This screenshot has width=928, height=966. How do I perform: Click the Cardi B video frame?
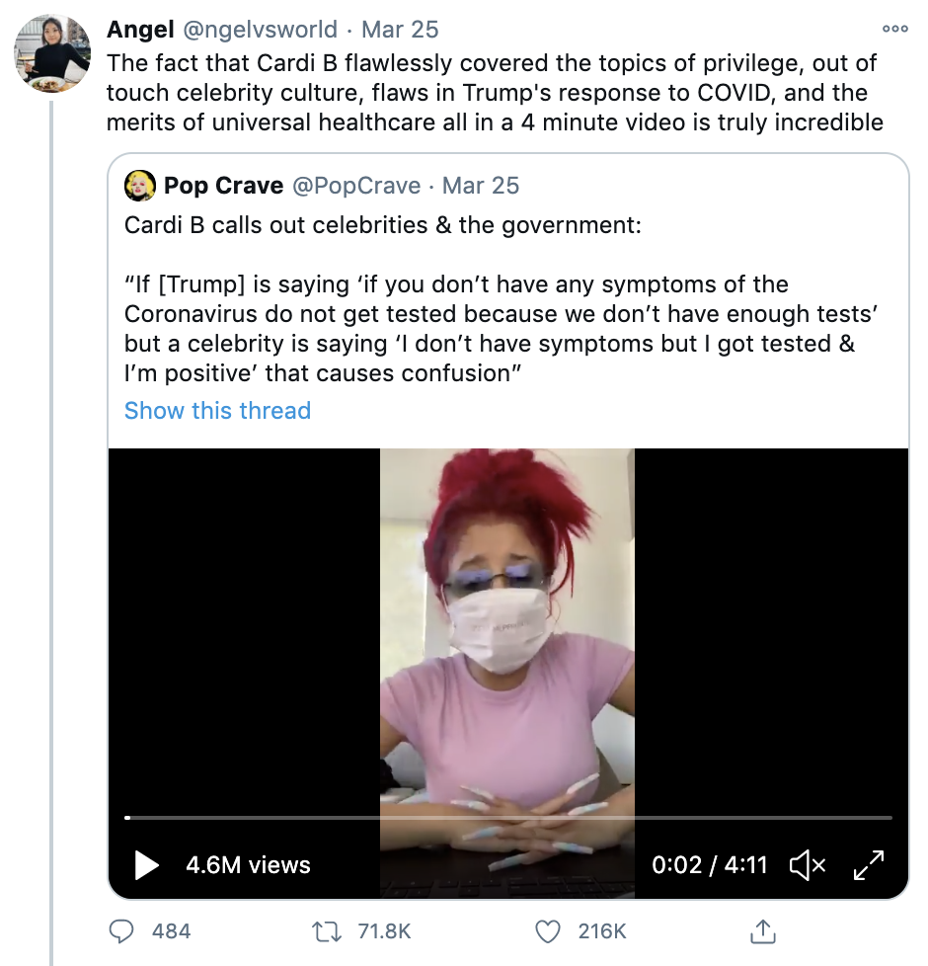click(507, 632)
